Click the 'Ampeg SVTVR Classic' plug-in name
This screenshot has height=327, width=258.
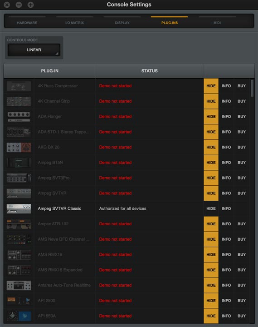[59, 208]
